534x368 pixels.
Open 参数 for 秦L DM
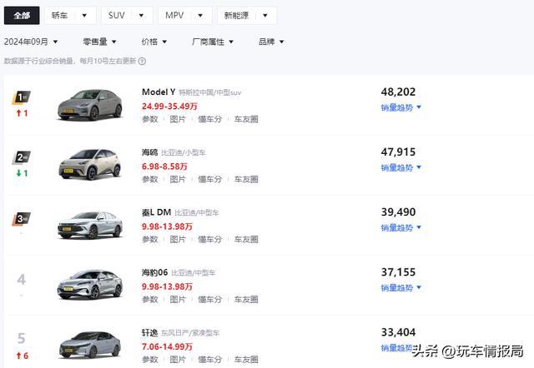pyautogui.click(x=150, y=240)
